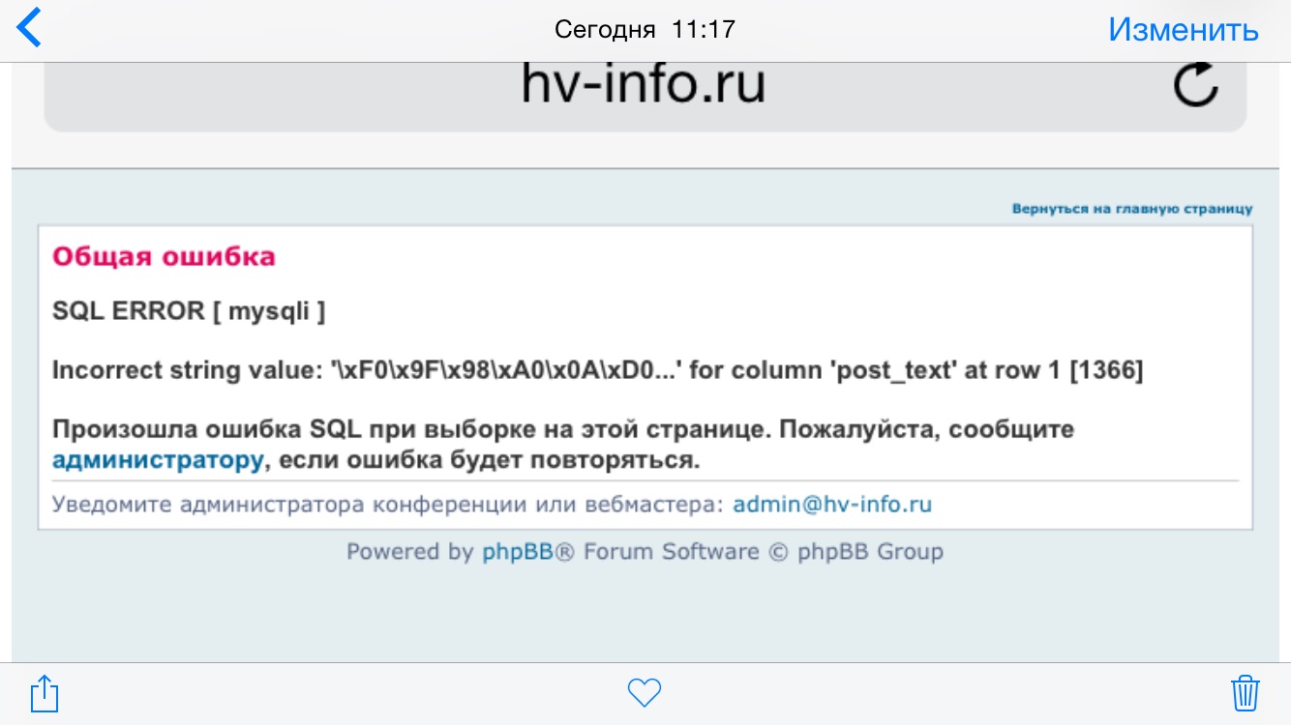Tap the Изменить edit button
Screen dimensions: 1291x725
point(1183,29)
